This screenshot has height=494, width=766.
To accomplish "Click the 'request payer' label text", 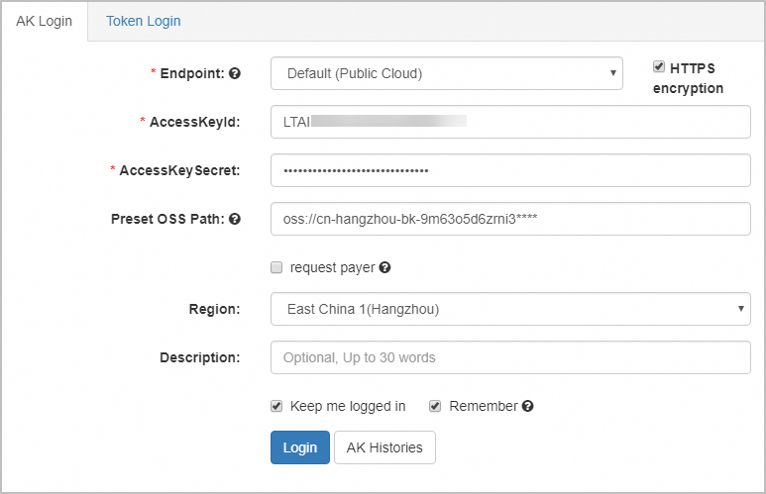I will [333, 267].
